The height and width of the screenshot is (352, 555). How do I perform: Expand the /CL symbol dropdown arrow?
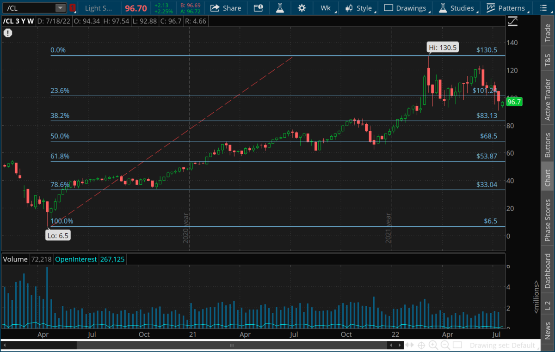(x=60, y=8)
